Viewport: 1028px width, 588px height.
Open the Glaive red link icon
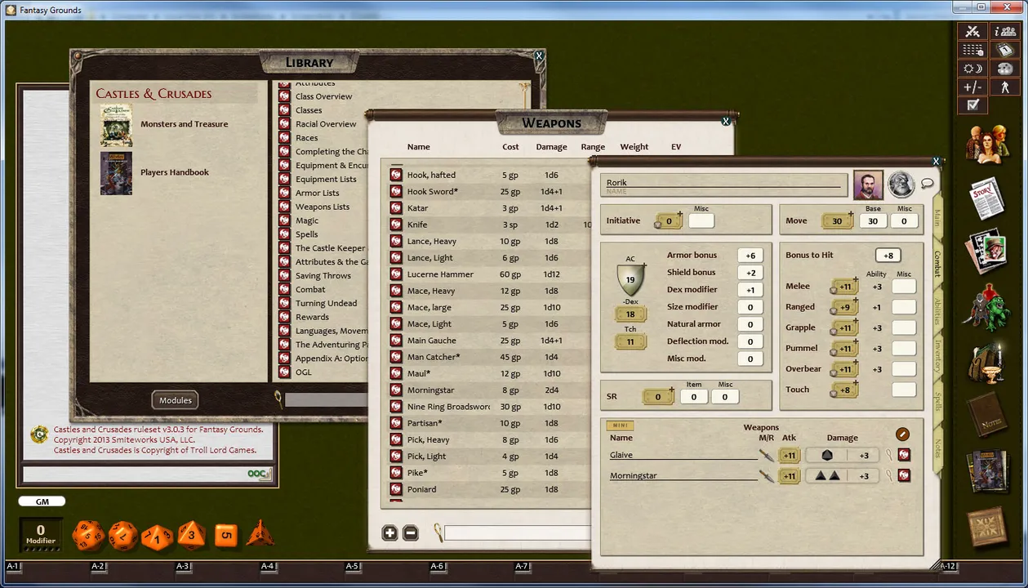pos(904,455)
